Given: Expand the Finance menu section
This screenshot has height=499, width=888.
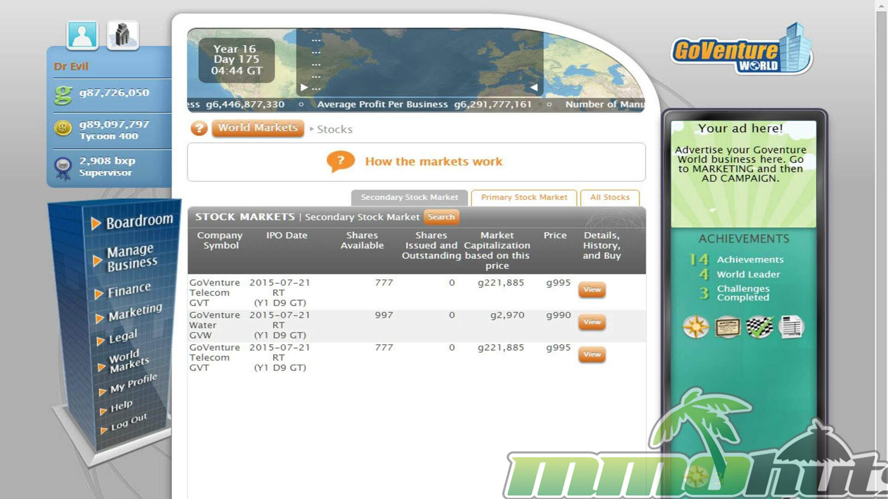Looking at the screenshot, I should click(x=129, y=290).
